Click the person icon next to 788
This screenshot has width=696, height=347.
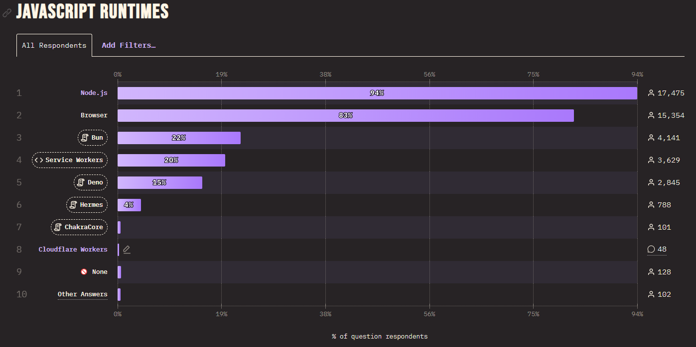click(x=651, y=205)
